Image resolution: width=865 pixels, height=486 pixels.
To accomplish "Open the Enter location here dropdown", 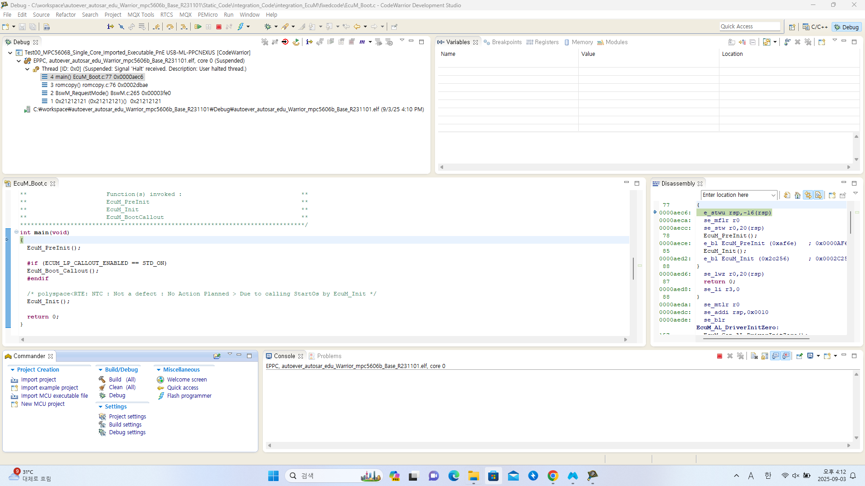I will (x=773, y=195).
